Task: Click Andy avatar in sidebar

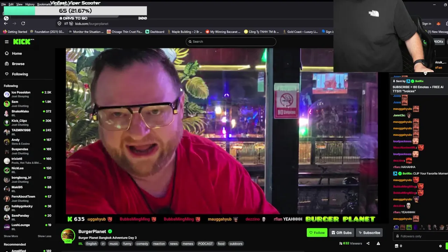Action: 7,141
